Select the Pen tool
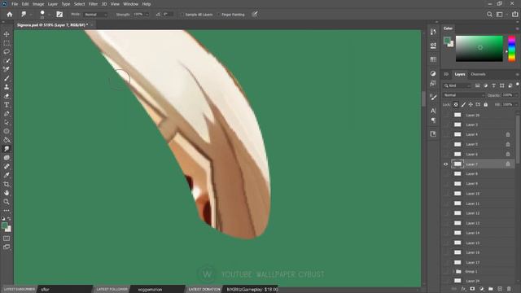 [x=7, y=114]
